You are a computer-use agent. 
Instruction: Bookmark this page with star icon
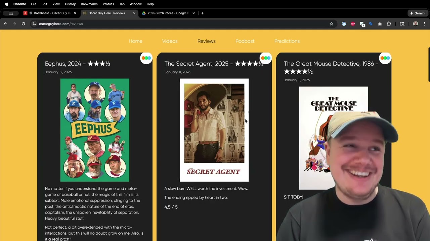pyautogui.click(x=331, y=24)
